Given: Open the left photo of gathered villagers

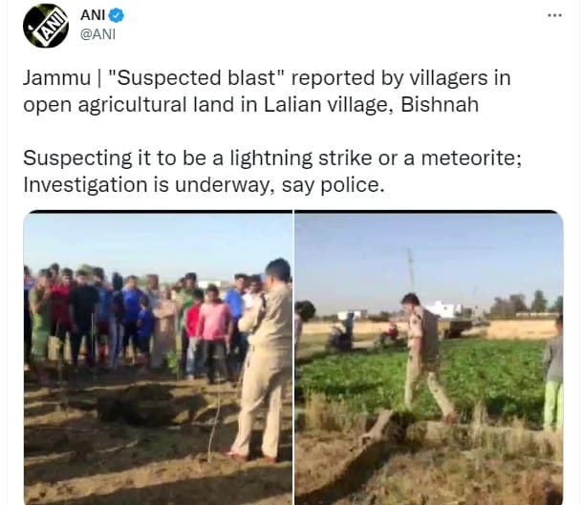Looking at the screenshot, I should pyautogui.click(x=158, y=358).
